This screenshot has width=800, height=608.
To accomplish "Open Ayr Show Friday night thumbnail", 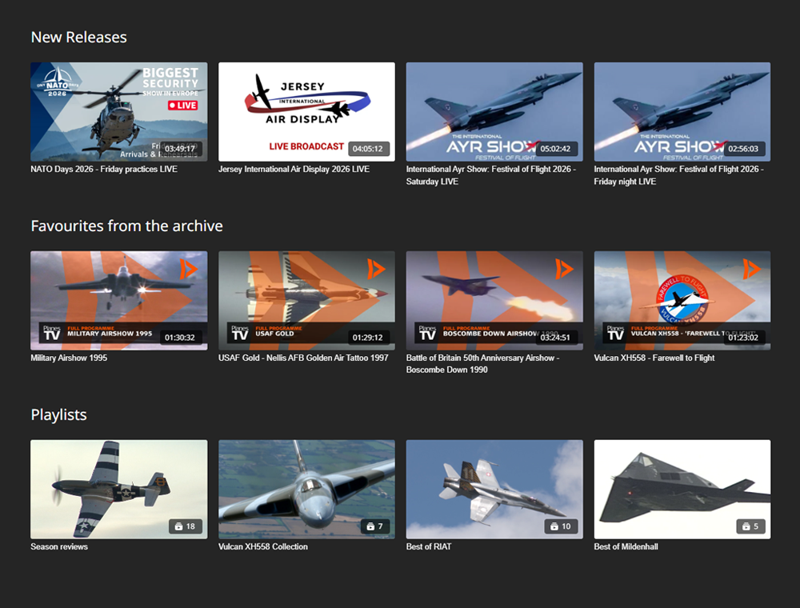I will pos(682,112).
